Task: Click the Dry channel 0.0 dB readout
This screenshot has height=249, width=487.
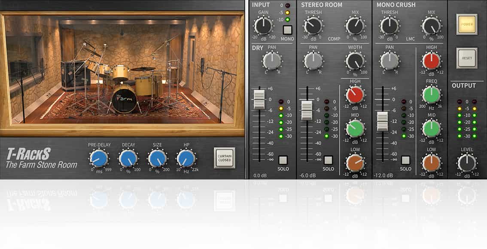Action: coord(260,176)
